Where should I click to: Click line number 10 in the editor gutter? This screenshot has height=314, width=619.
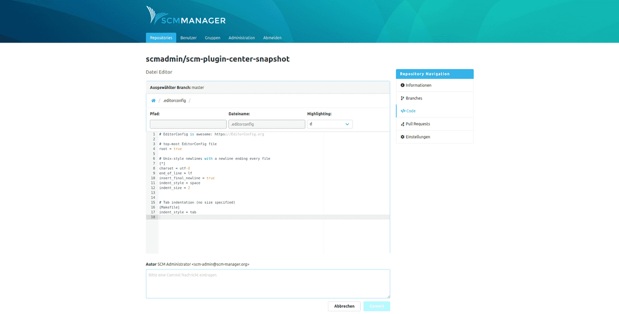coord(152,177)
